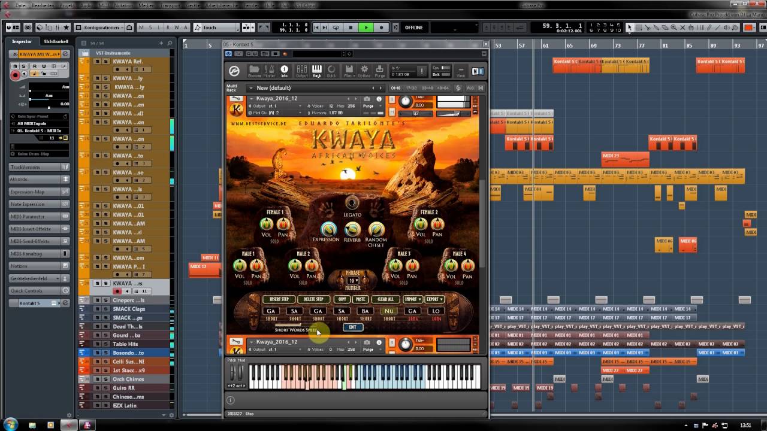The width and height of the screenshot is (767, 431).
Task: Select Kontakt channel page 17-32
Action: tap(410, 88)
